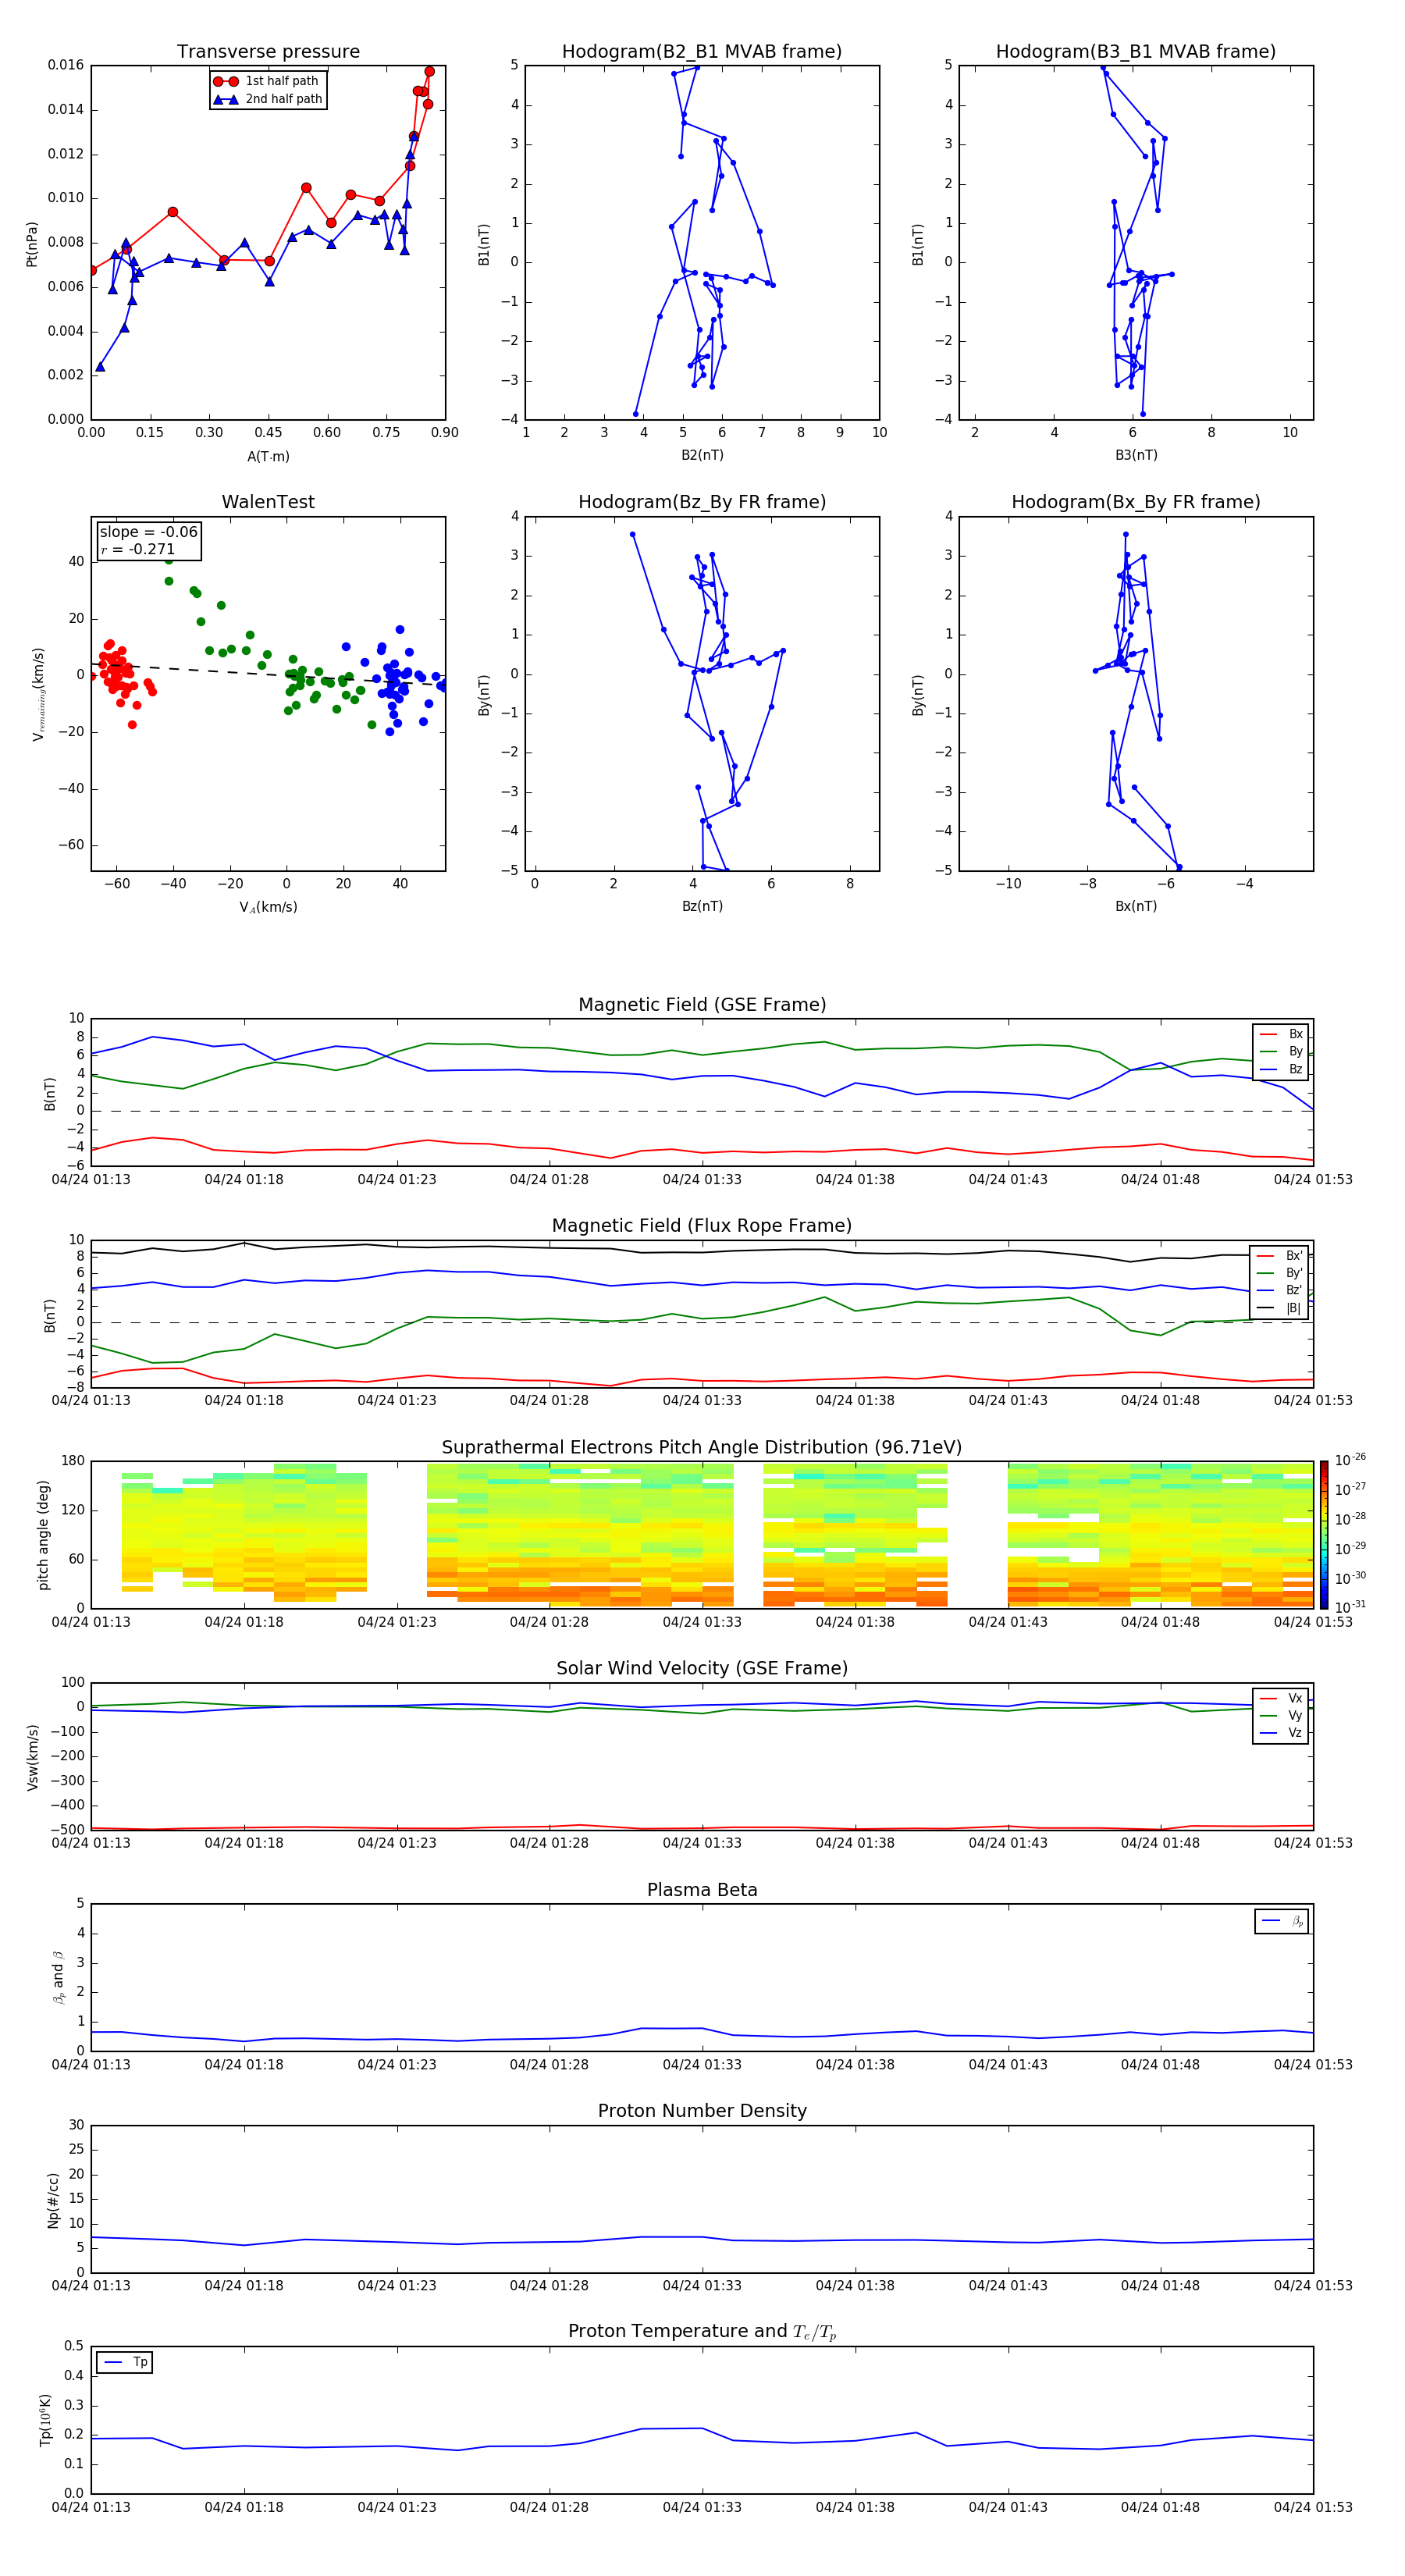Click the "WalenTest" plot title
This screenshot has height=2576, width=1405.
pos(268,502)
